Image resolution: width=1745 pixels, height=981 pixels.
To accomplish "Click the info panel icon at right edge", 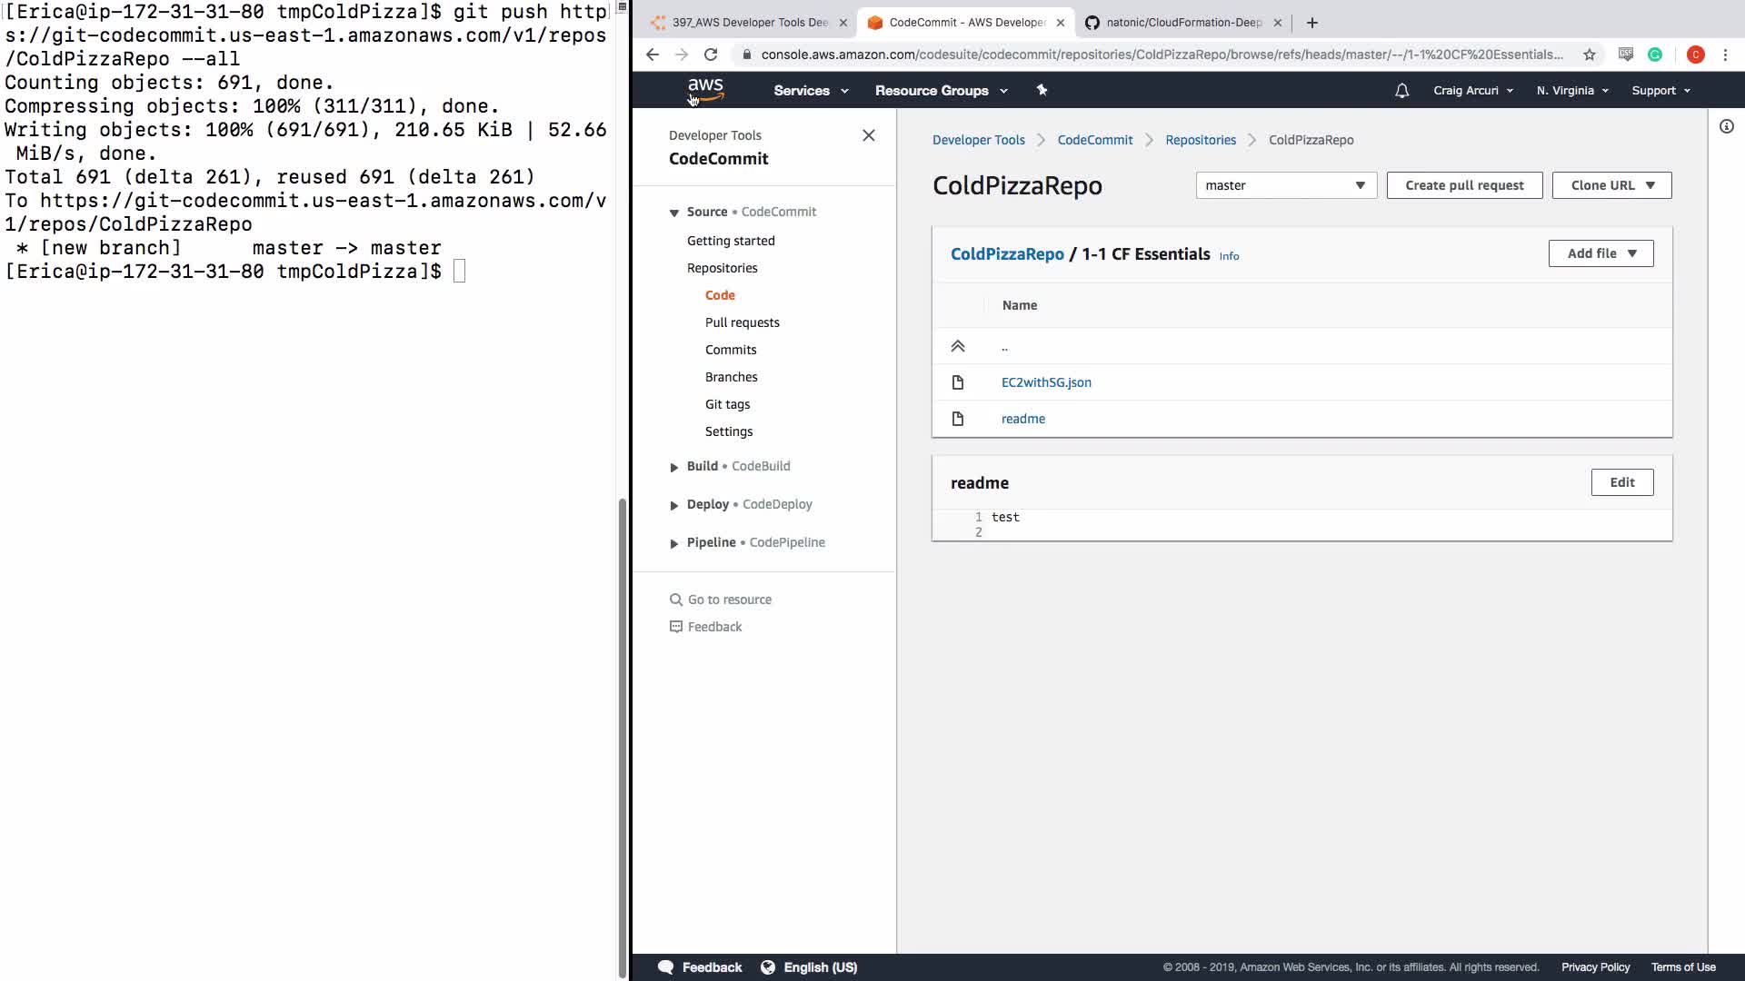I will pyautogui.click(x=1726, y=127).
